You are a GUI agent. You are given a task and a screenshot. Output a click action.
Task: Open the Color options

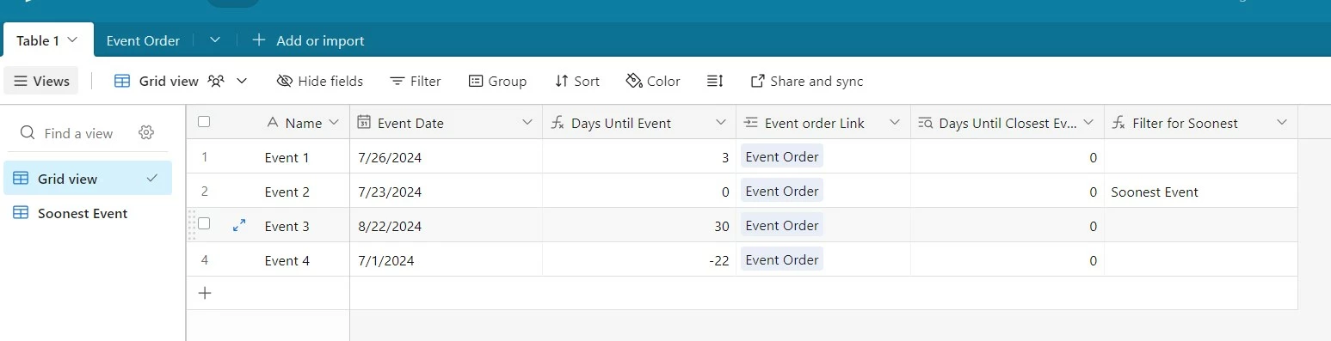653,81
